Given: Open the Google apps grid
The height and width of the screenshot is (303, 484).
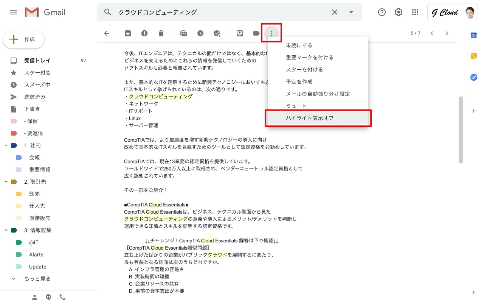Looking at the screenshot, I should pos(415,12).
